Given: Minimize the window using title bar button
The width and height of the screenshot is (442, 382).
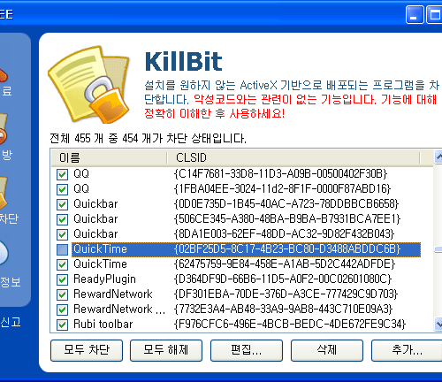Looking at the screenshot, I should pyautogui.click(x=415, y=14).
